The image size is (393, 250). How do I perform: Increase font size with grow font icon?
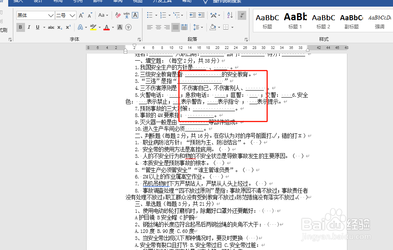pyautogui.click(x=81, y=16)
